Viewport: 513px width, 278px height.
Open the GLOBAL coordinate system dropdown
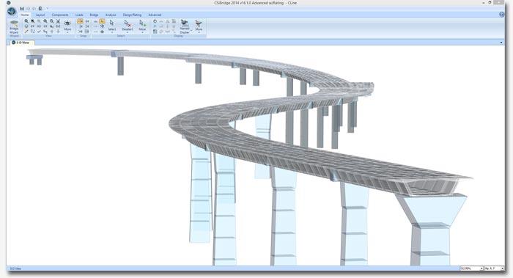coord(471,268)
